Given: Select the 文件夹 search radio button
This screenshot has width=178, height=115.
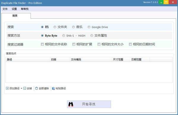Looking at the screenshot, I should click(x=55, y=27).
